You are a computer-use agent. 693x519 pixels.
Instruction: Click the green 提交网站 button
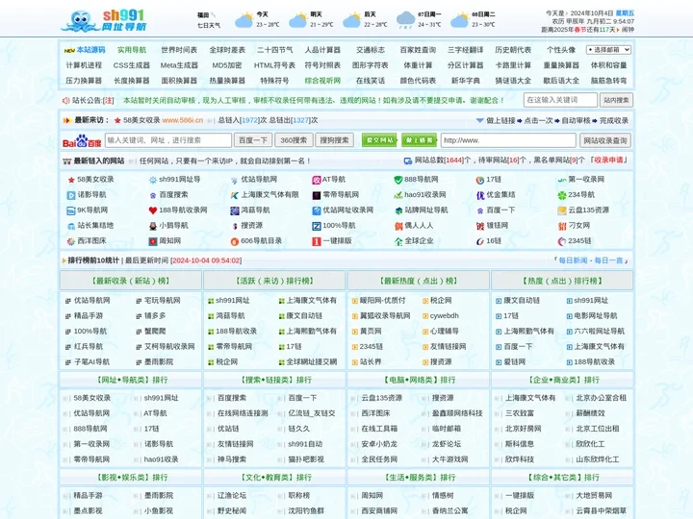point(379,140)
